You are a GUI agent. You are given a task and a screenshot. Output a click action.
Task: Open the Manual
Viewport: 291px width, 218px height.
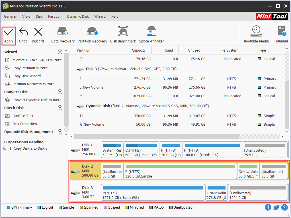(x=282, y=34)
